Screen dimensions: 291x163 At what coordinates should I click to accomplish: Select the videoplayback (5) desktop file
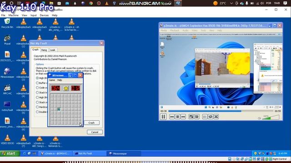(x=23, y=108)
